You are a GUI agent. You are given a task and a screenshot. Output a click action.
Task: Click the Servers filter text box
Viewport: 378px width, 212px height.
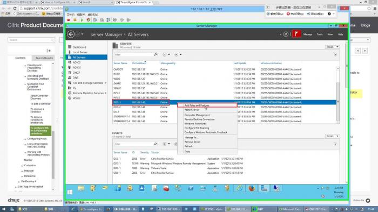click(133, 54)
